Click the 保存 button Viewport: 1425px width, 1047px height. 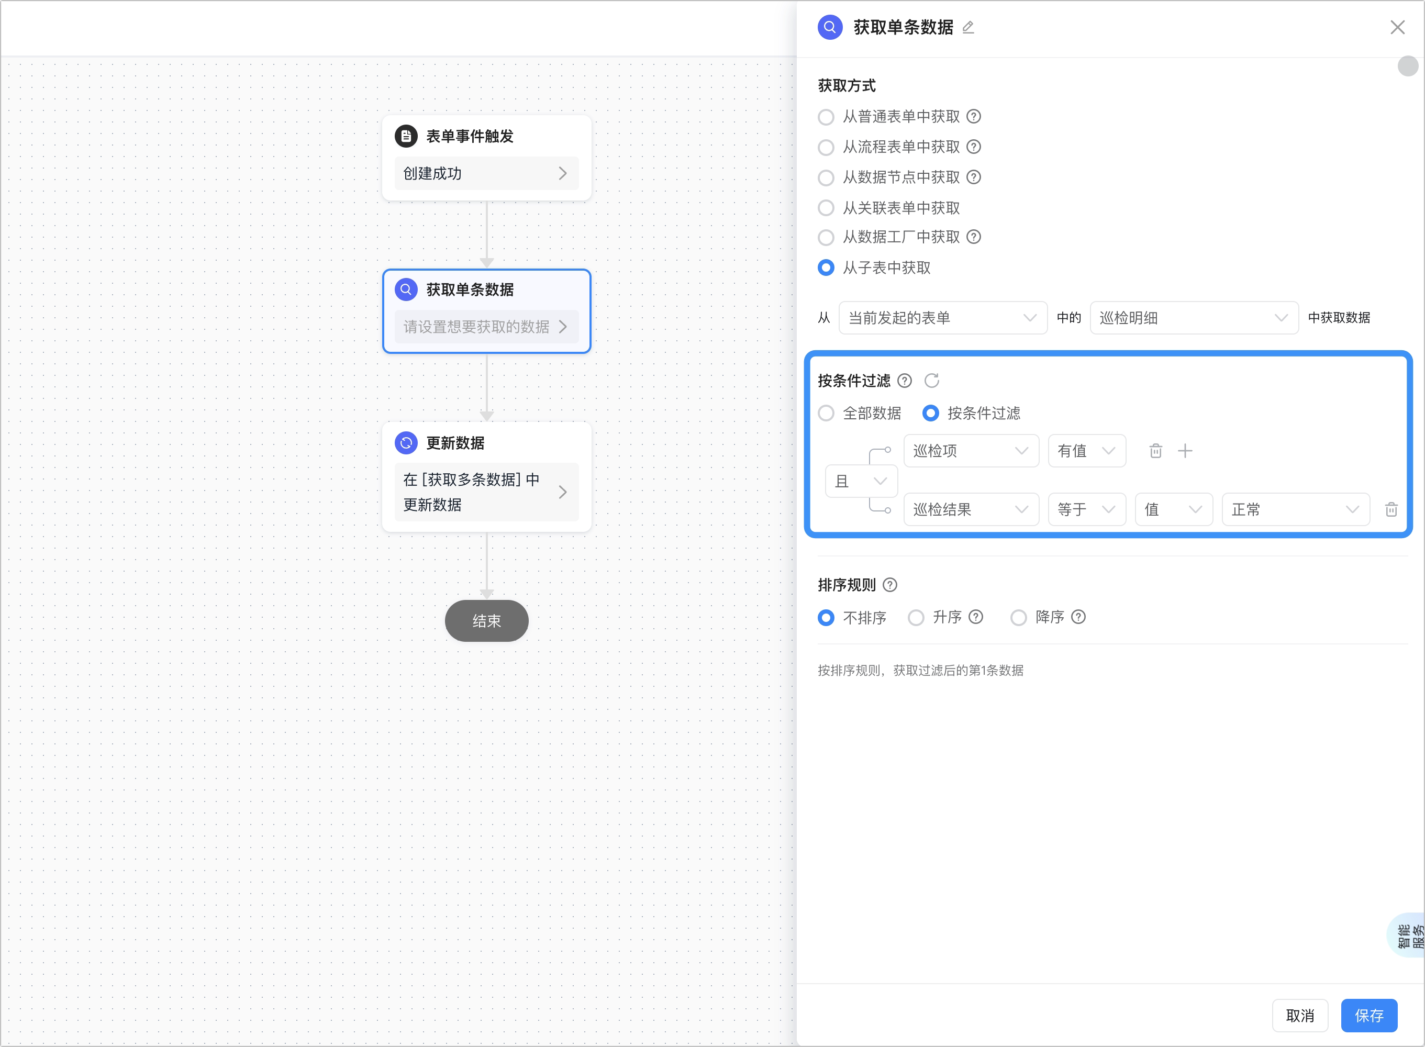(1368, 1016)
